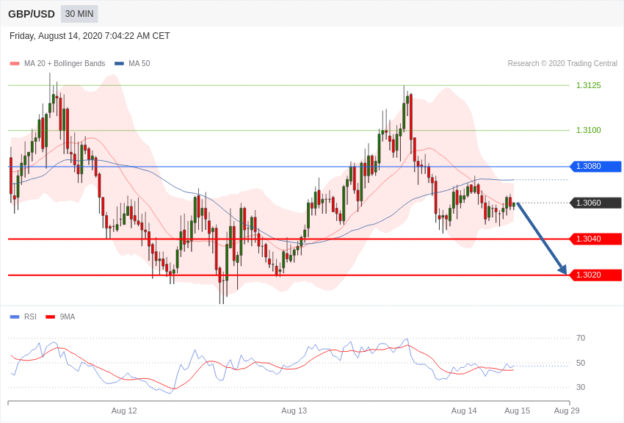The height and width of the screenshot is (423, 624).
Task: Click the chart date and time line
Action: tap(90, 36)
